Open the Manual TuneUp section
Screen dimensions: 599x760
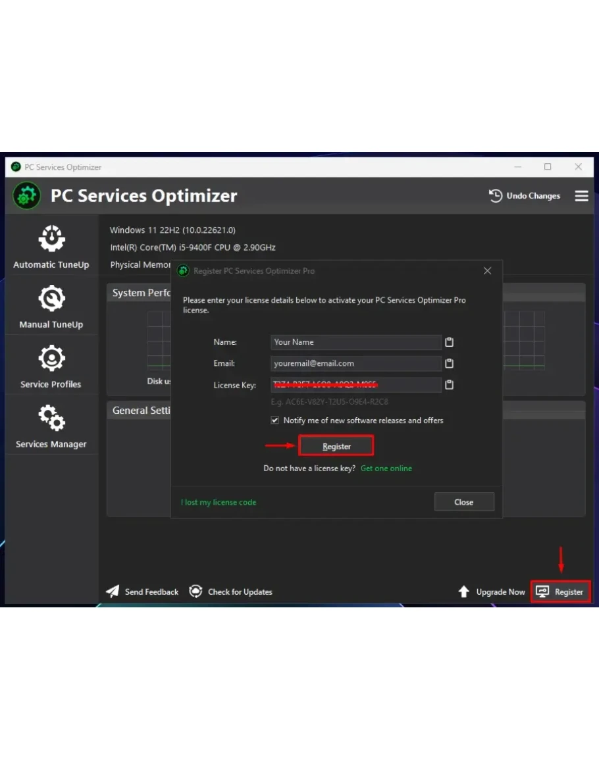coord(51,307)
